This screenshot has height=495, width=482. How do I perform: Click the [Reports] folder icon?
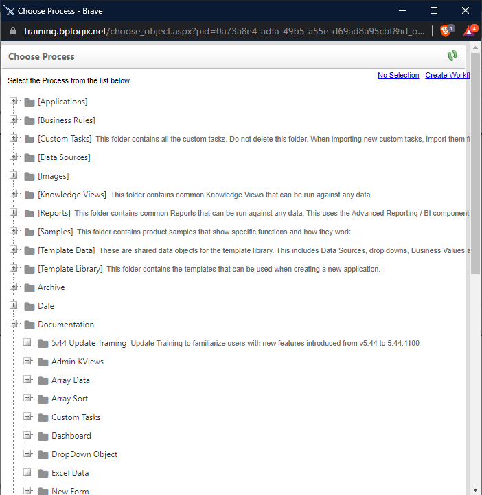pos(30,213)
